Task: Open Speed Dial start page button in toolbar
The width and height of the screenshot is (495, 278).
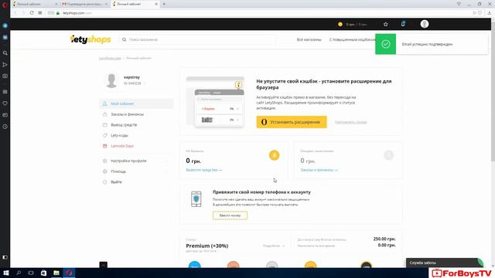Action: coord(40,13)
